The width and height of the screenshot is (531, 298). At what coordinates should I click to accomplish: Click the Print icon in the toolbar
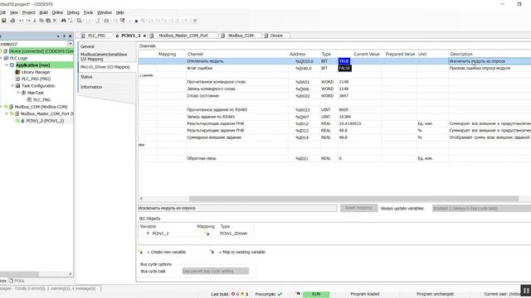pyautogui.click(x=12, y=21)
